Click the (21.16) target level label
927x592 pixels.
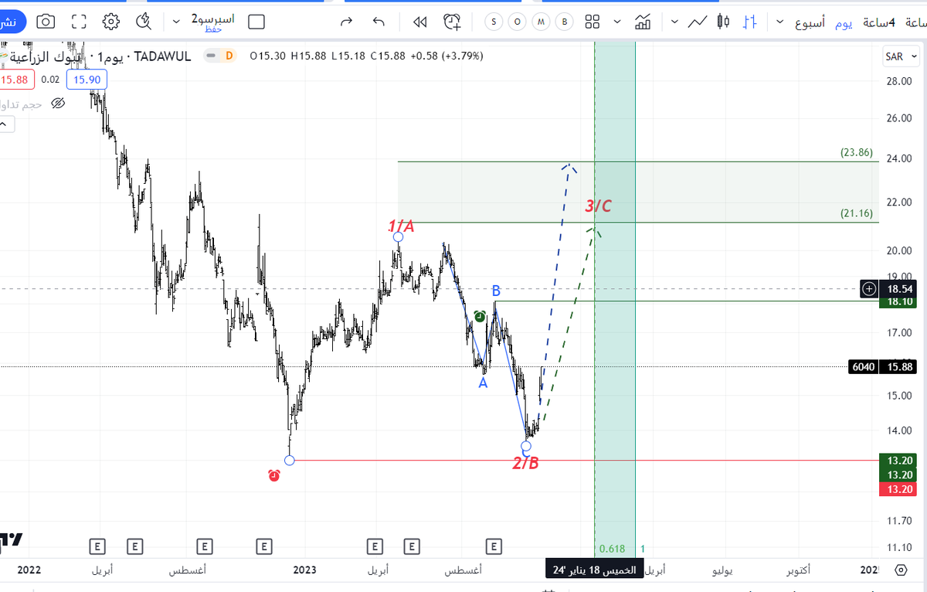[857, 213]
